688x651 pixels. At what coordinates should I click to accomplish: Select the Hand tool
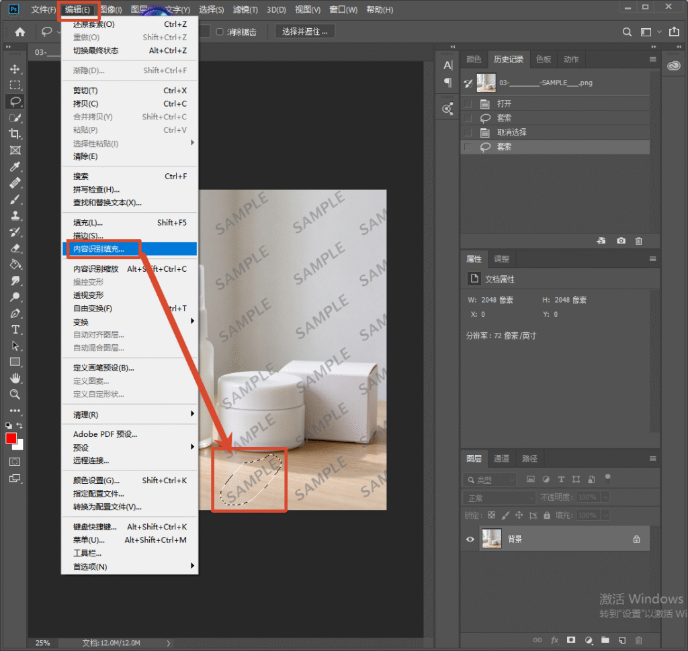(x=15, y=378)
